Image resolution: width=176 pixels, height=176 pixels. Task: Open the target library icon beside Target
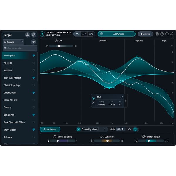click(x=28, y=35)
